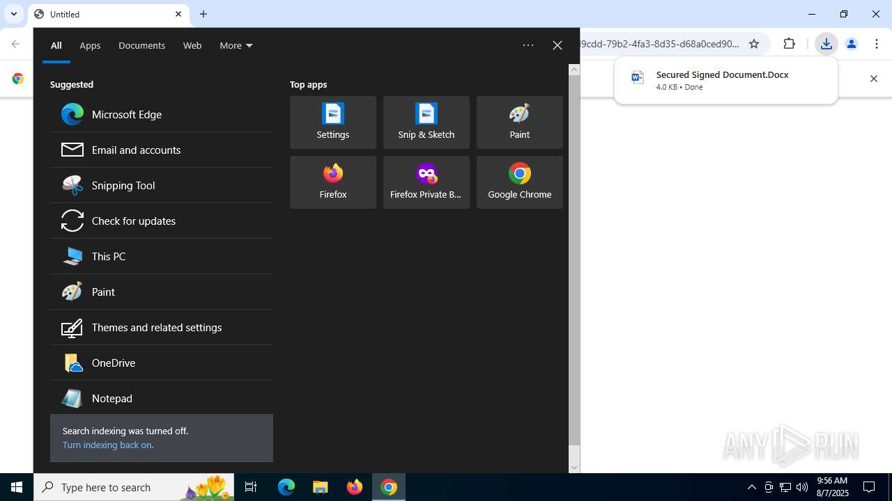Screen dimensions: 892x501
Task: Expand the More search filter dropdown
Action: 236,45
